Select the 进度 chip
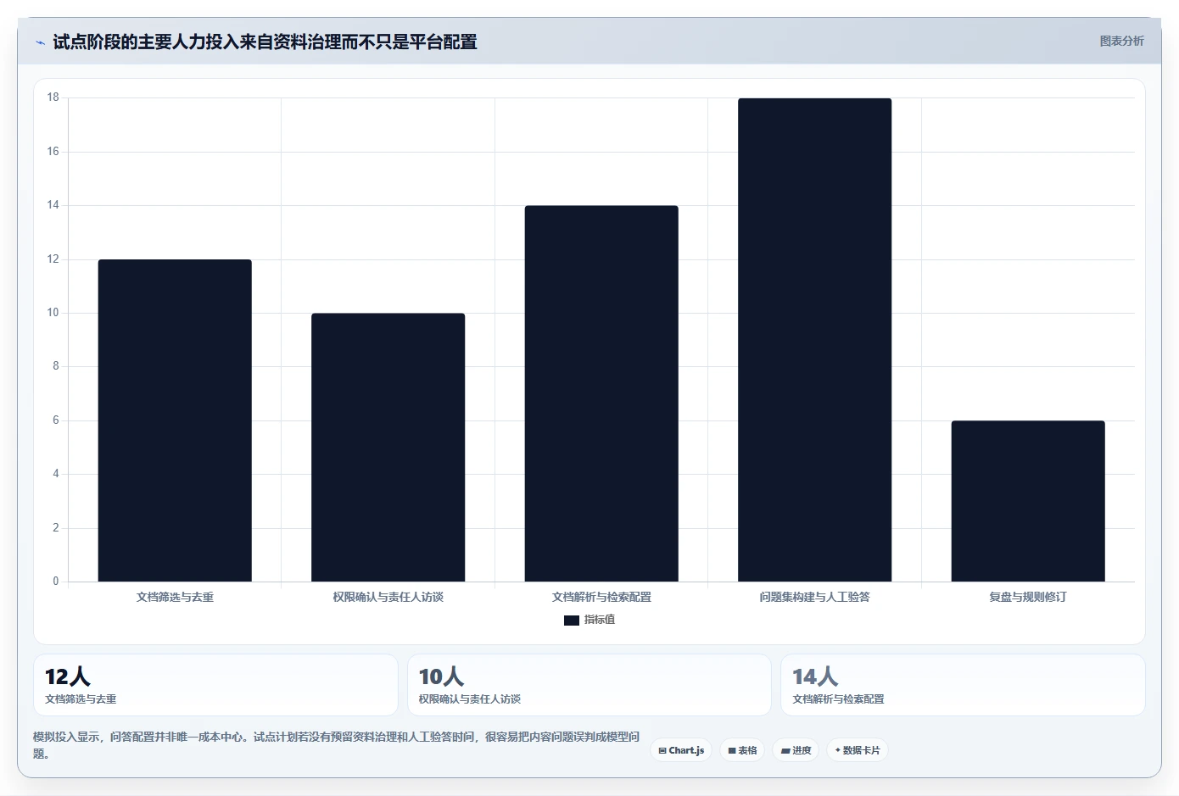Image resolution: width=1179 pixels, height=796 pixels. click(x=796, y=750)
